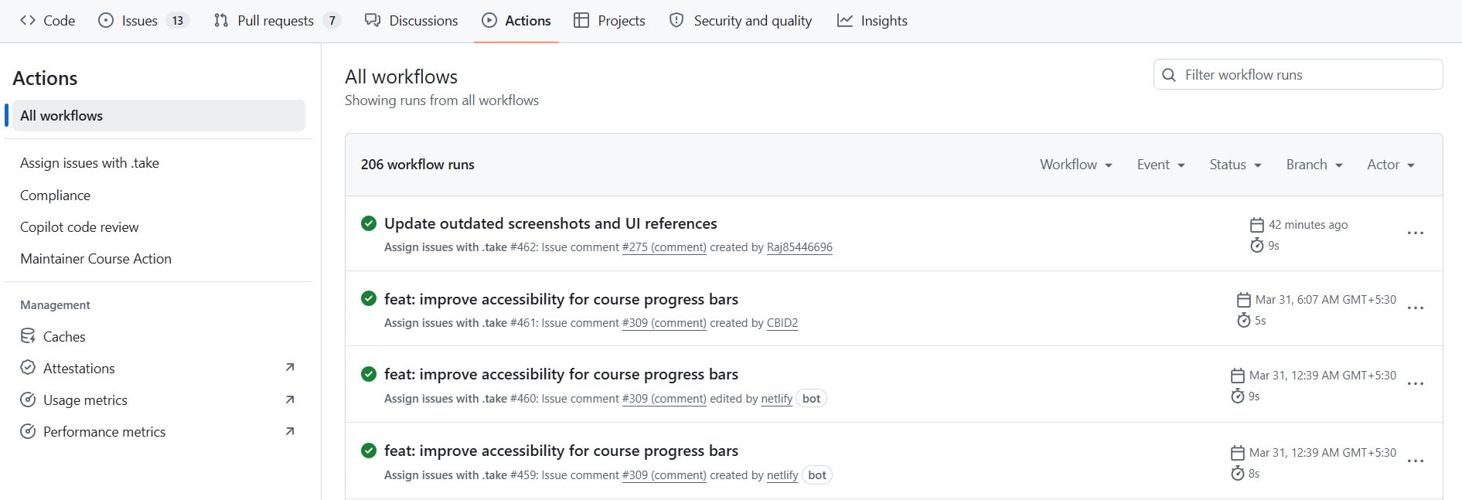Viewport: 1462px width, 500px height.
Task: Open the Code tab
Action: [48, 21]
